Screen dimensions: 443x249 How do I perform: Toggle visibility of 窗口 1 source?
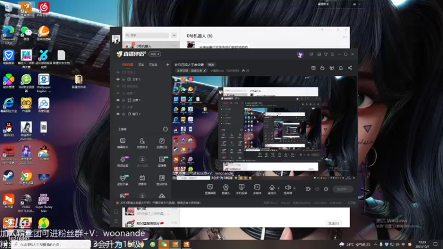click(x=118, y=114)
